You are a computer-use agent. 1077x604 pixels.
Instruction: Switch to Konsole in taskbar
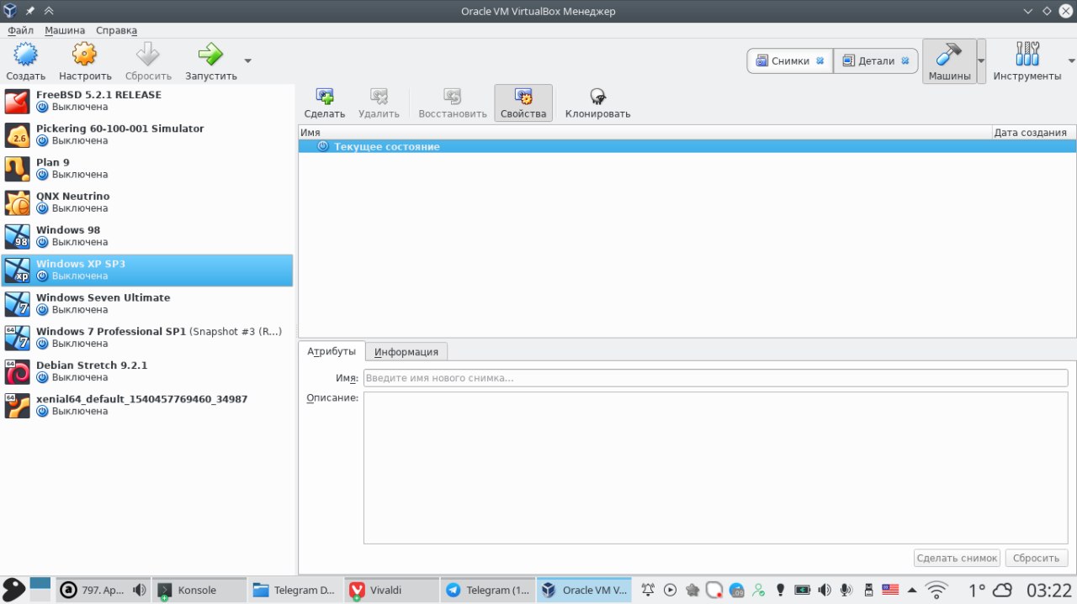[199, 590]
